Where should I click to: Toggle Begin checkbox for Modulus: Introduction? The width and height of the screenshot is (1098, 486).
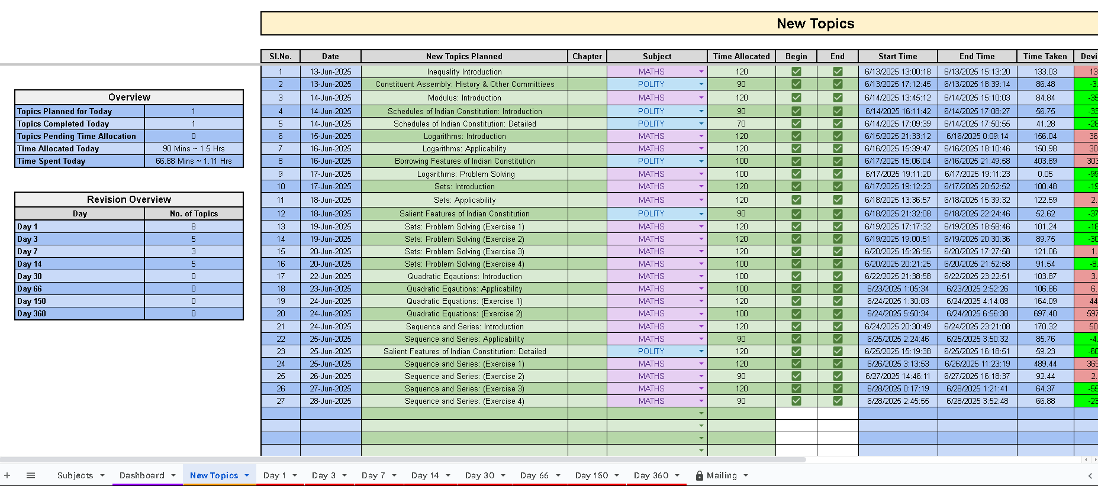[x=796, y=98]
